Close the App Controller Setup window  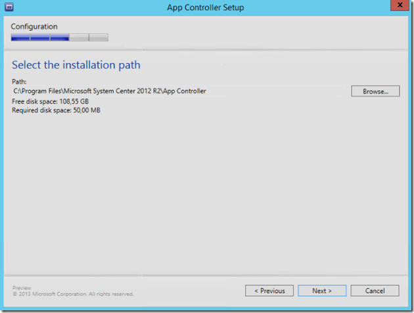click(x=396, y=7)
